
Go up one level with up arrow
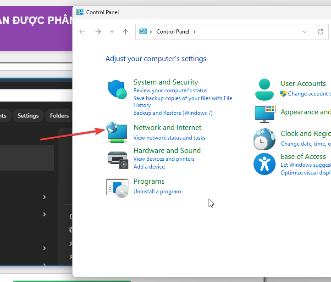coord(126,32)
